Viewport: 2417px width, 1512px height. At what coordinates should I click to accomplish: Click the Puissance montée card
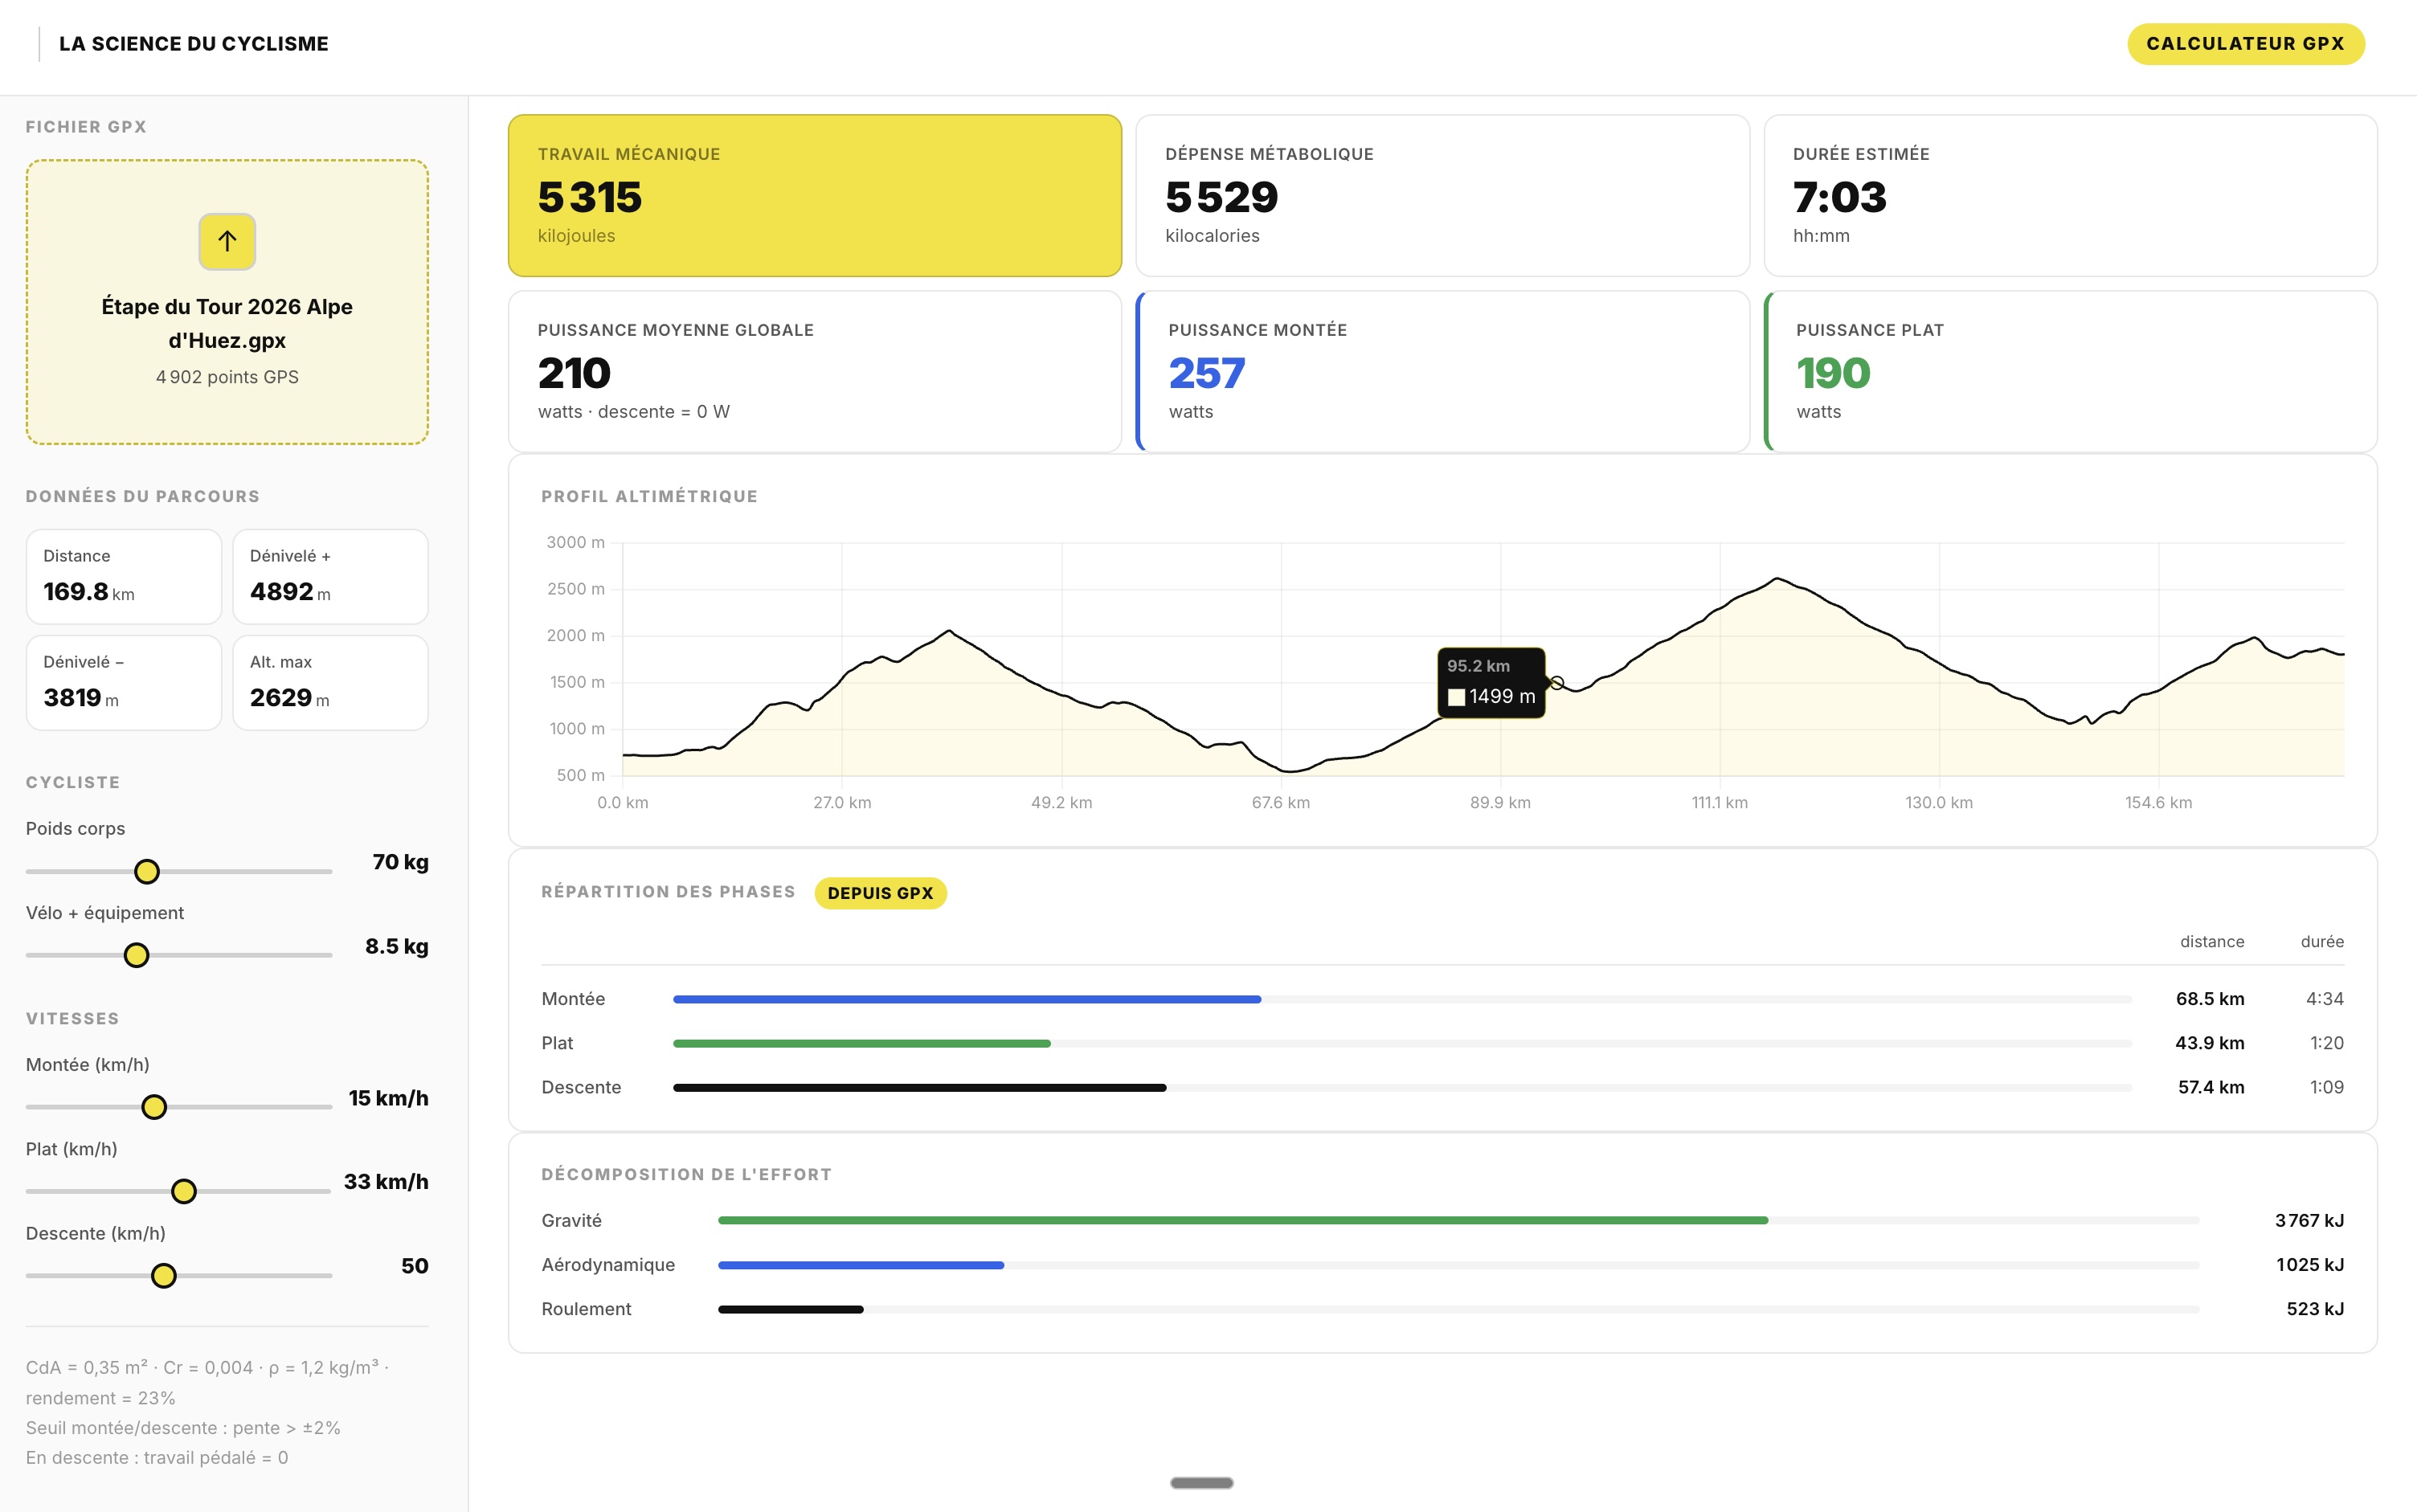coord(1442,371)
